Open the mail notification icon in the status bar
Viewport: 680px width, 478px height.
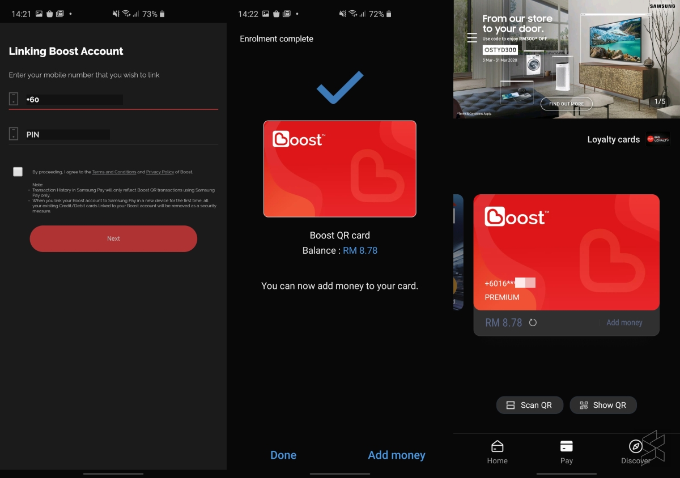coord(61,14)
